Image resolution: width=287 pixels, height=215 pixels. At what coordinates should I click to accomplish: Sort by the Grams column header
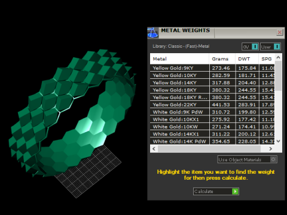click(x=222, y=59)
